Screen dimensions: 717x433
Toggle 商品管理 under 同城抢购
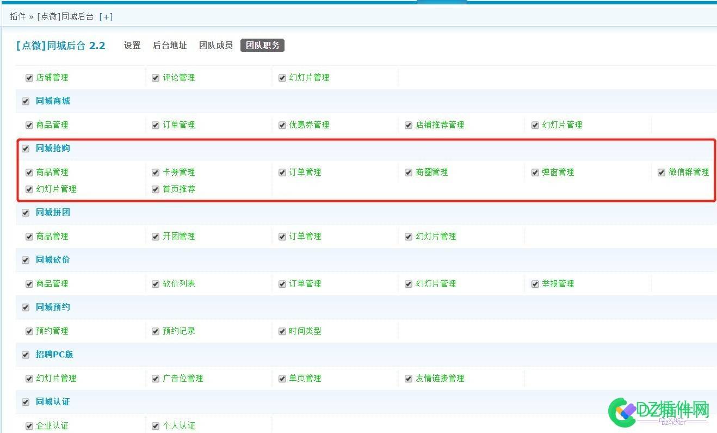29,172
